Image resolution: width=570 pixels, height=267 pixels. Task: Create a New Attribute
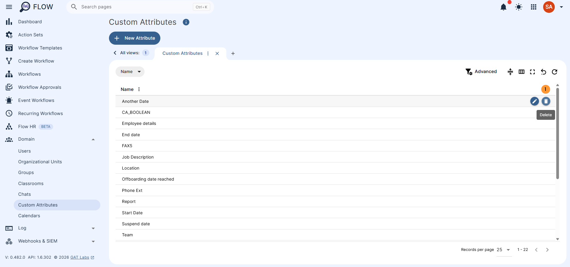tap(135, 38)
